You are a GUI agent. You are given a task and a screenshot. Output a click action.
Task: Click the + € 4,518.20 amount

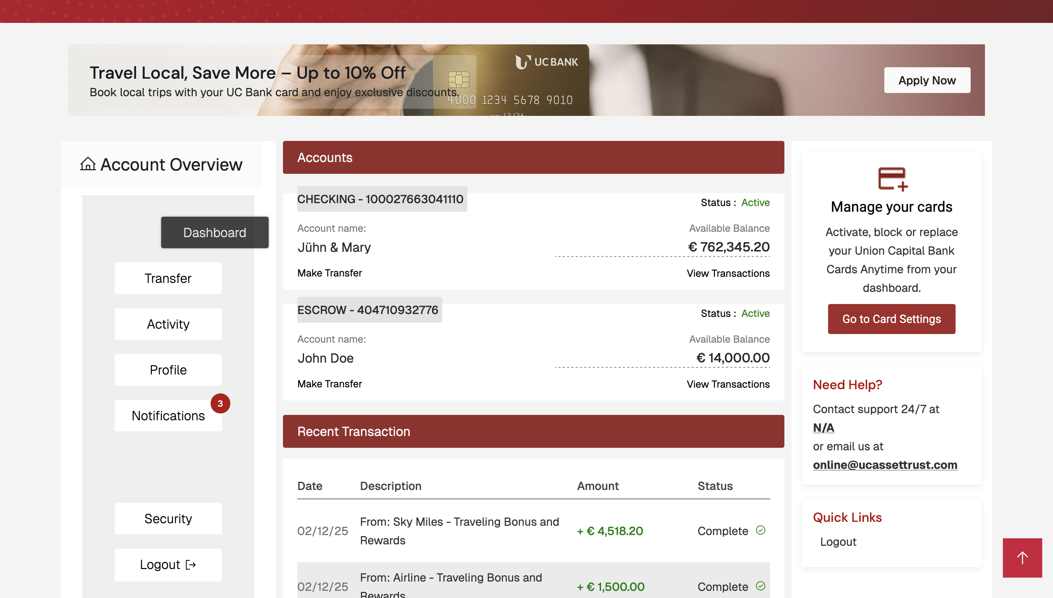coord(610,531)
